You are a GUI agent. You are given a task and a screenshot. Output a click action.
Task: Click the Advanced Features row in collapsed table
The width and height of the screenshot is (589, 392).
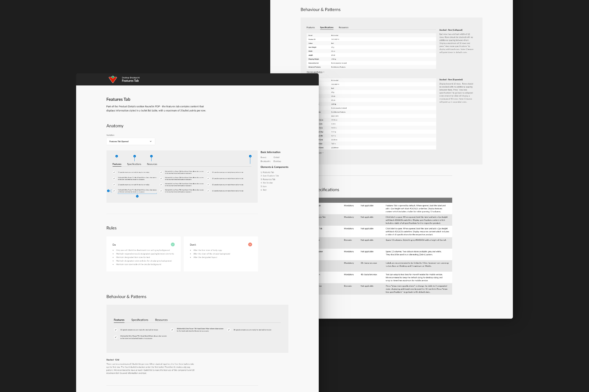pyautogui.click(x=371, y=67)
